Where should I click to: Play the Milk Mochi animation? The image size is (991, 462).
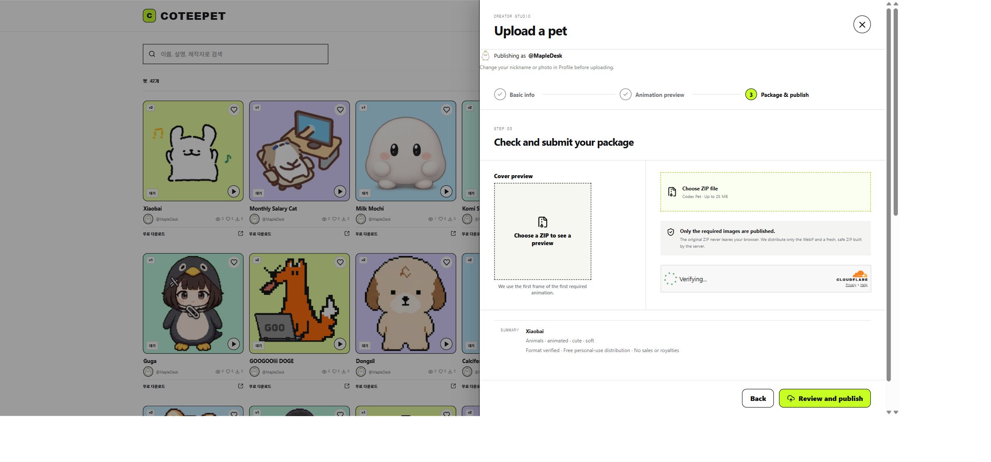pos(446,191)
